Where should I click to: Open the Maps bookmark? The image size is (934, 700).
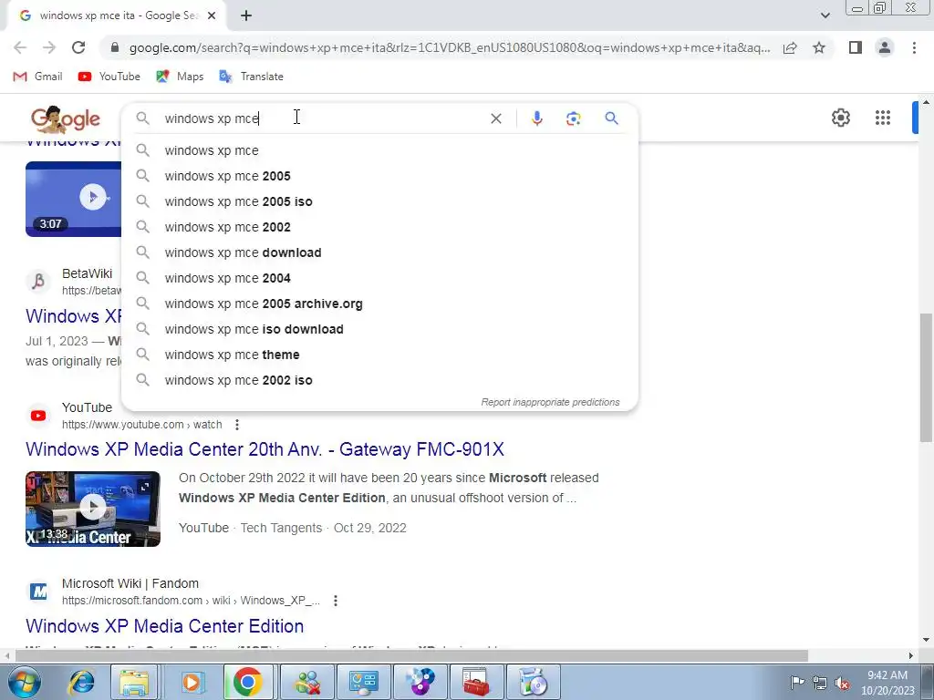[180, 77]
